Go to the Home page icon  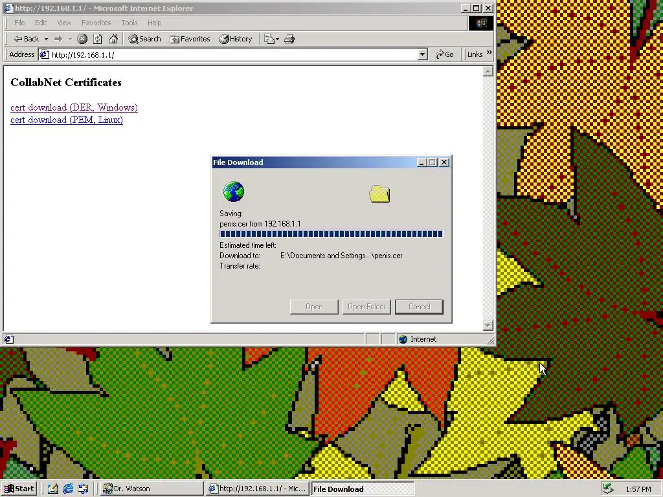pyautogui.click(x=113, y=39)
